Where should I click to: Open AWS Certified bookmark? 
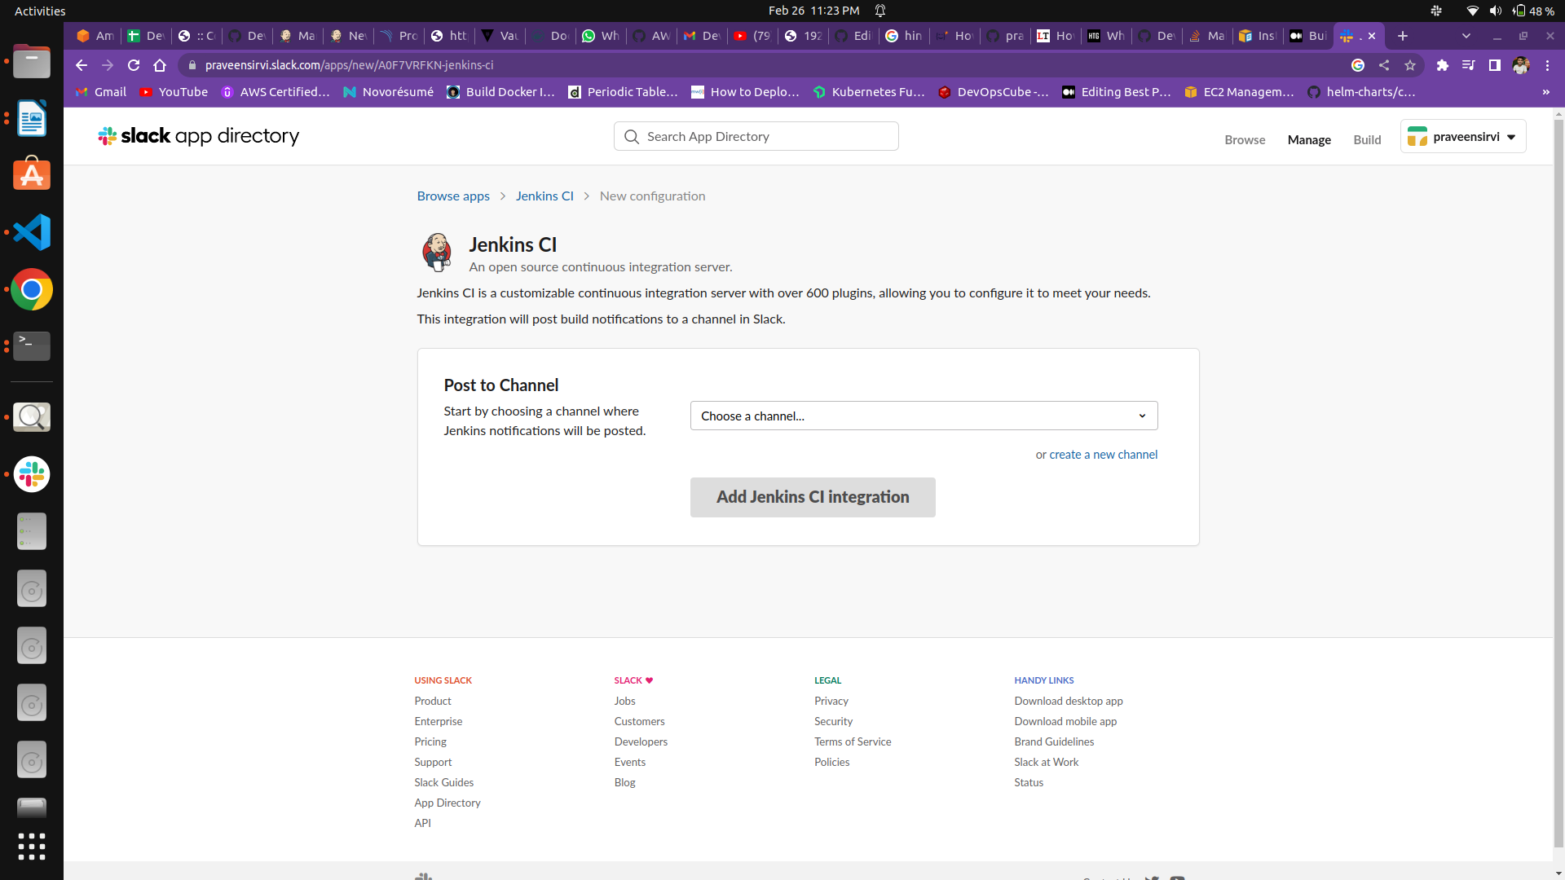pos(276,92)
